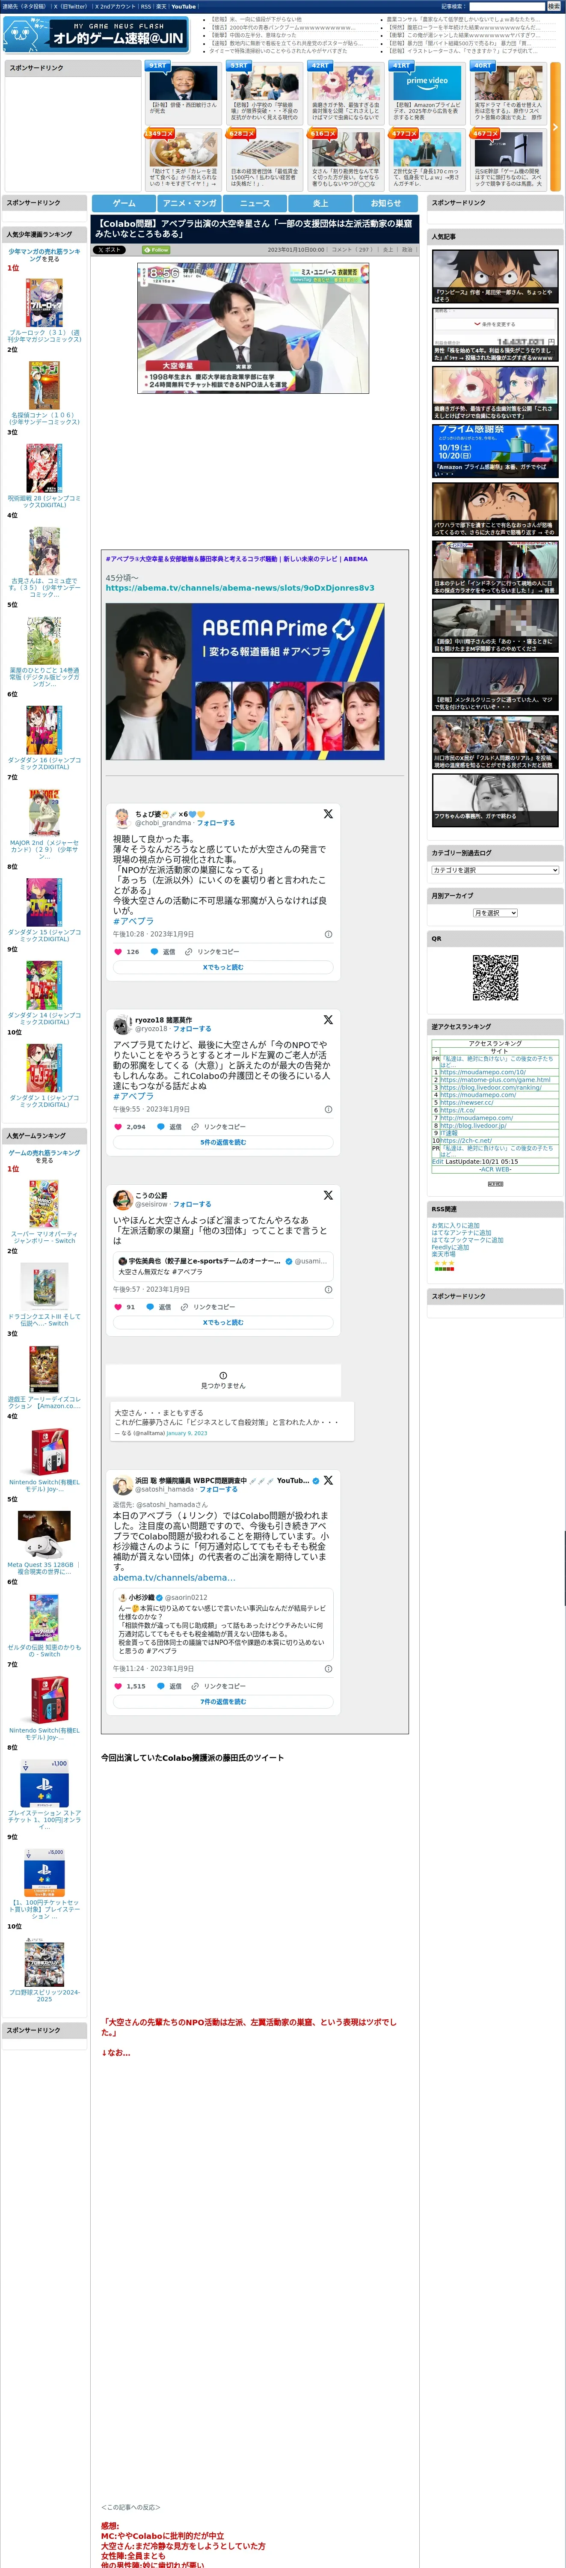Click the オレ的ゲーム速報@JIN site logo
Screen dimensions: 566x2568
[x=96, y=35]
